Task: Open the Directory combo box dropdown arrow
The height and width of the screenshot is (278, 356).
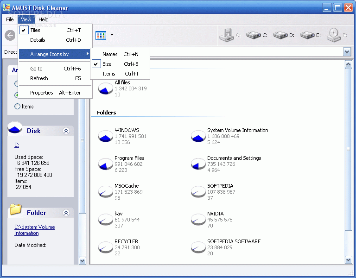Action: click(x=347, y=52)
